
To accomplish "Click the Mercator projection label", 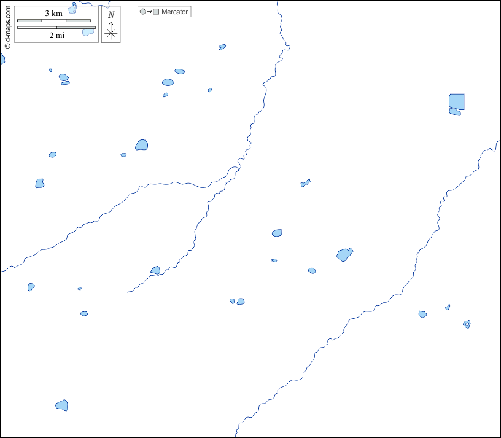I will point(174,12).
